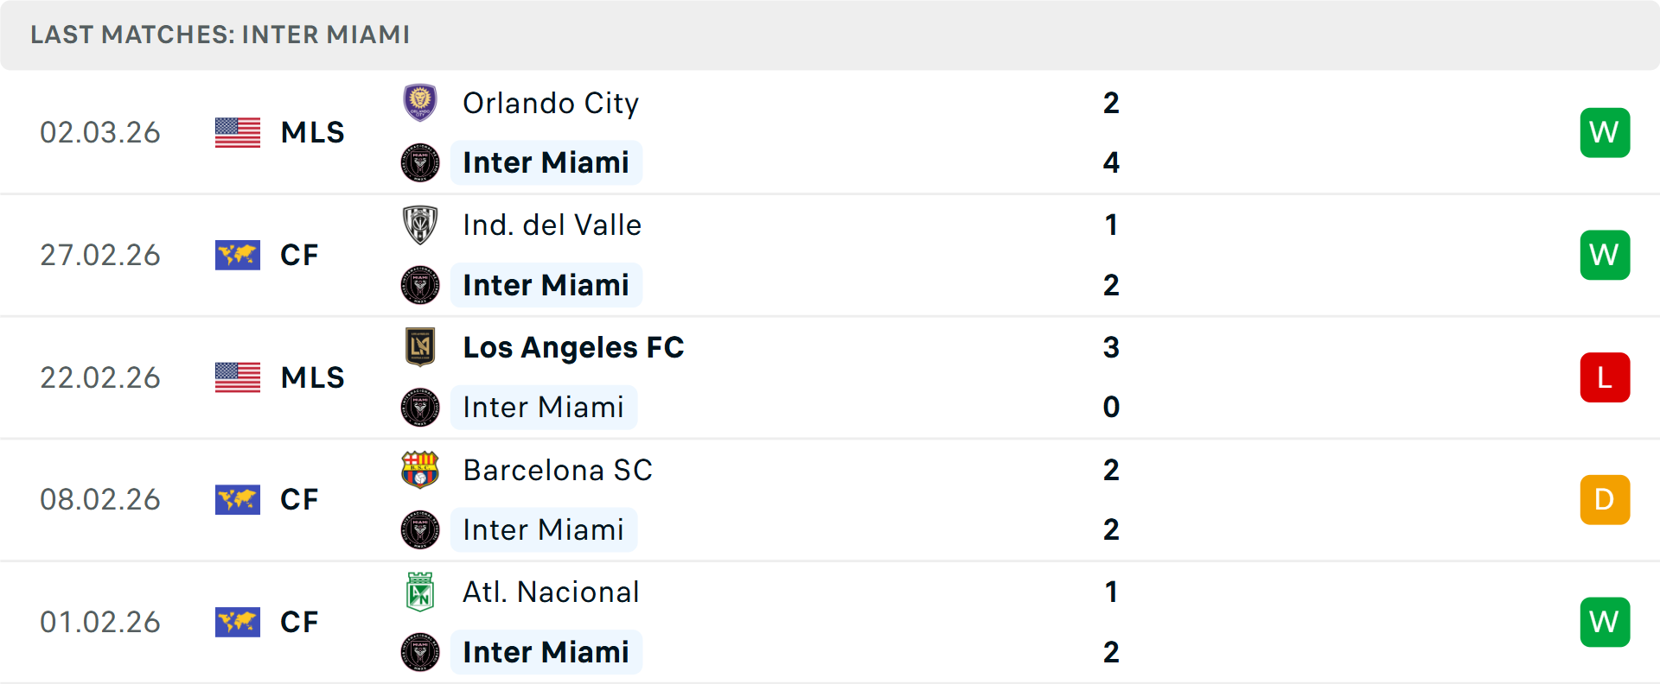Viewport: 1660px width, 684px height.
Task: Select the red L badge on the Los Angeles FC row
Action: point(1605,377)
